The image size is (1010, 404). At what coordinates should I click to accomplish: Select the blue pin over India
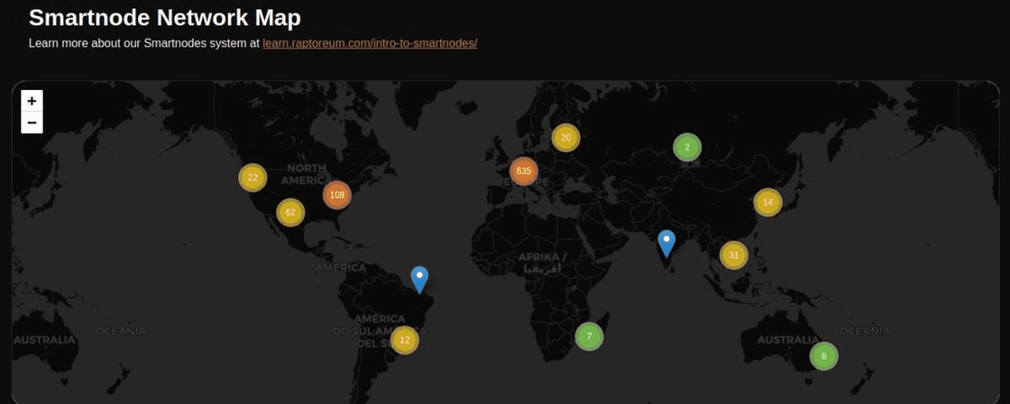[x=667, y=242]
